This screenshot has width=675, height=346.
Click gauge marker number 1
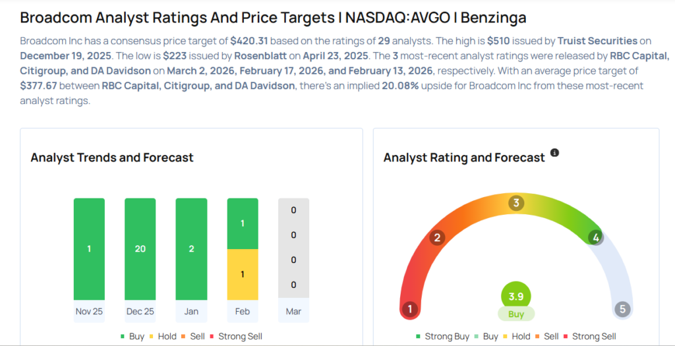coord(410,308)
